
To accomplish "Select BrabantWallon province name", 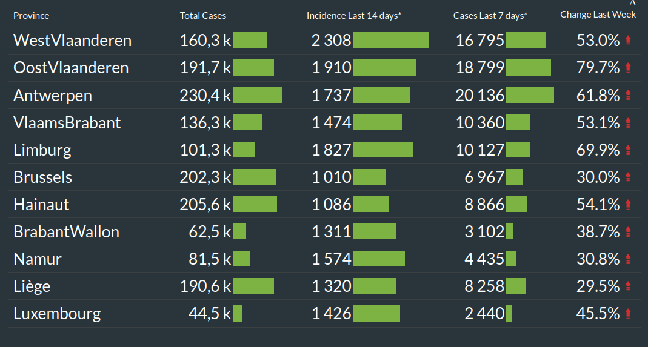I will pos(66,232).
